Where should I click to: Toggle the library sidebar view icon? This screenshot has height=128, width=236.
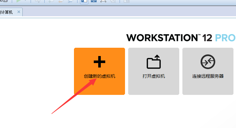(x=84, y=1)
